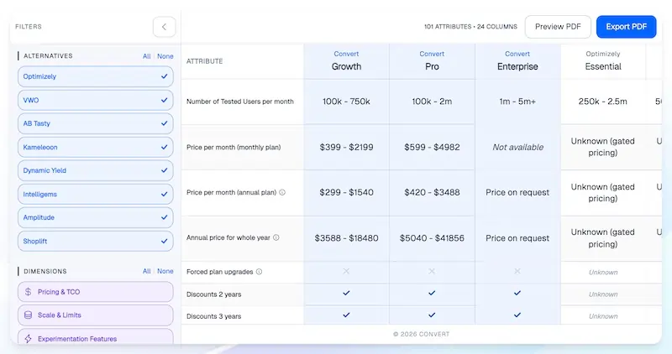
Task: Click the $399 - $2199 price cell
Action: pyautogui.click(x=346, y=148)
